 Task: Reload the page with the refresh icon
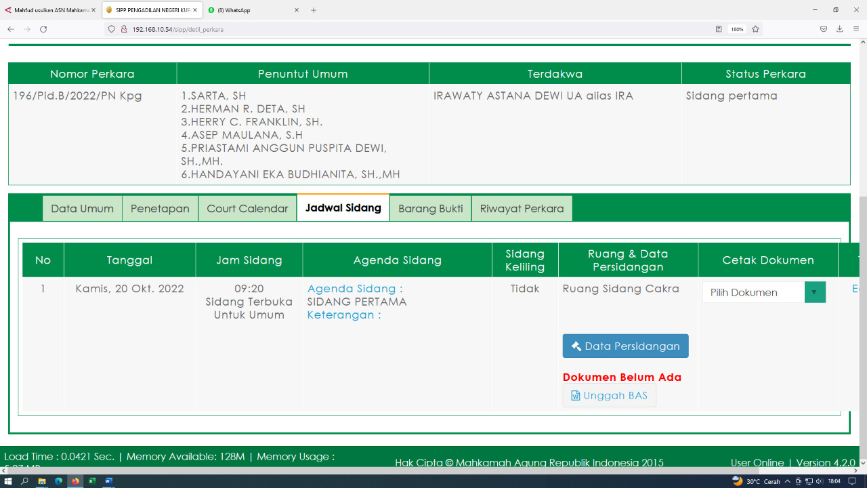coord(43,29)
